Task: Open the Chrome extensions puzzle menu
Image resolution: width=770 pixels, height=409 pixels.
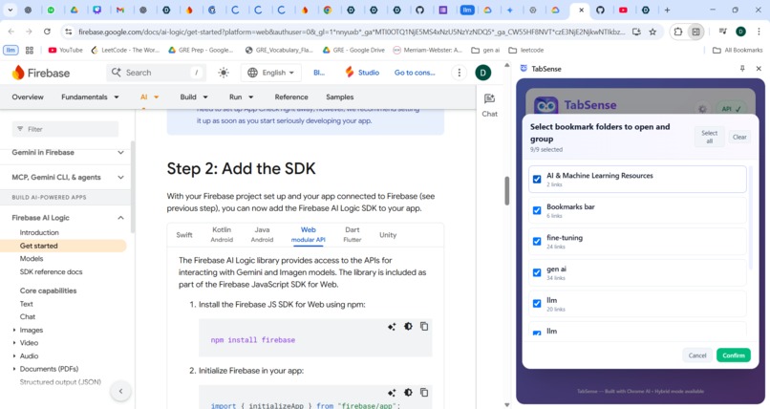Action: pos(678,32)
